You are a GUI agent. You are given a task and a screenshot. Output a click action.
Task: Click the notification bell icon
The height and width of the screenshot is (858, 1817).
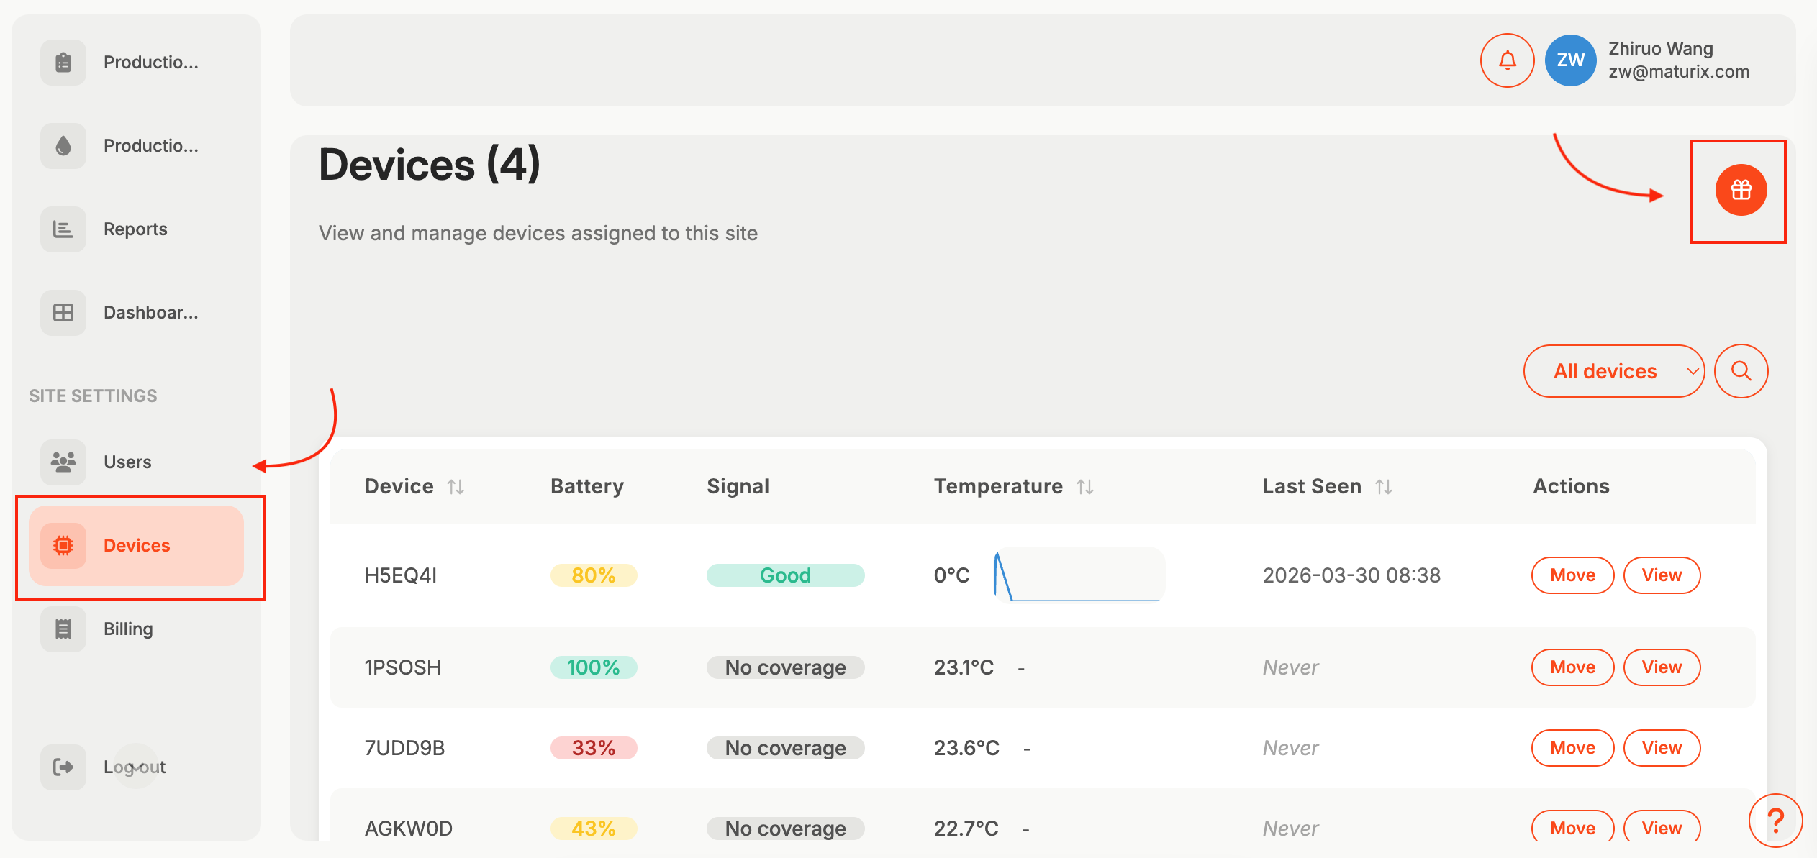pos(1507,60)
